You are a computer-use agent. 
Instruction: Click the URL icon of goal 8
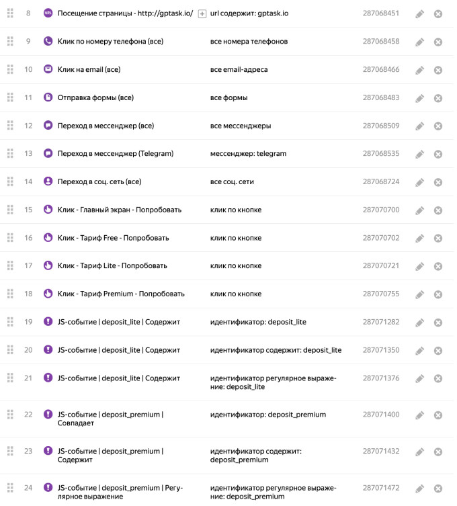(48, 13)
